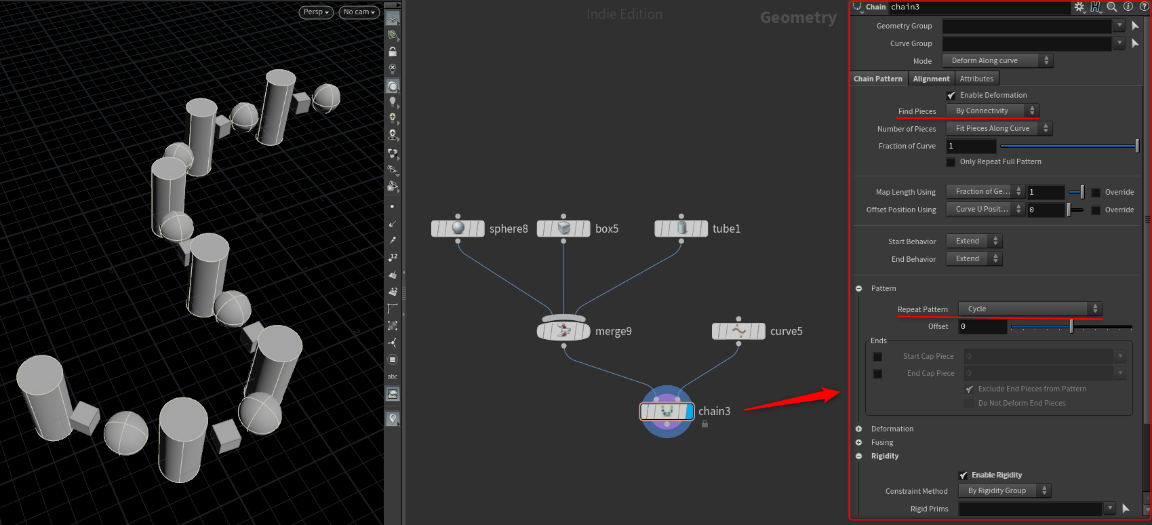Switch to the Alignment tab
This screenshot has height=525, width=1152.
coord(931,79)
